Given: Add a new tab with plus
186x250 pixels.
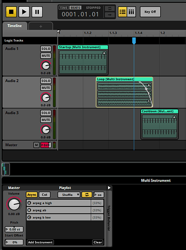Looking at the screenshot, I should 40,26.
